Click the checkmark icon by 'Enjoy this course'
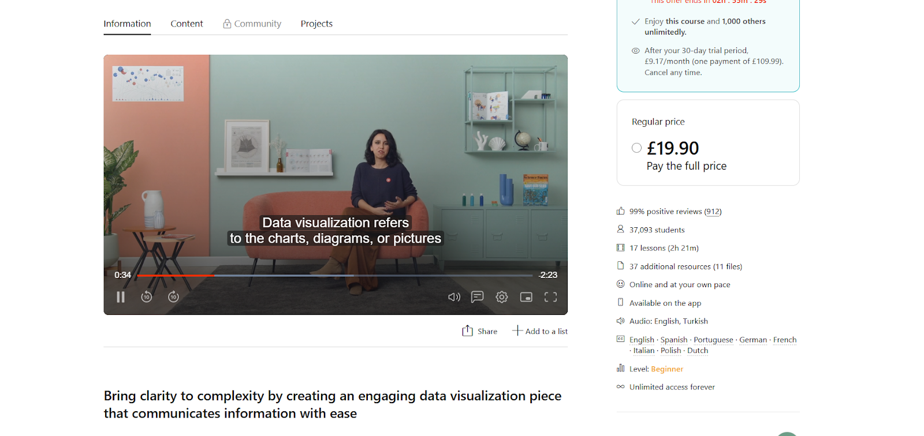Image resolution: width=924 pixels, height=436 pixels. point(636,21)
